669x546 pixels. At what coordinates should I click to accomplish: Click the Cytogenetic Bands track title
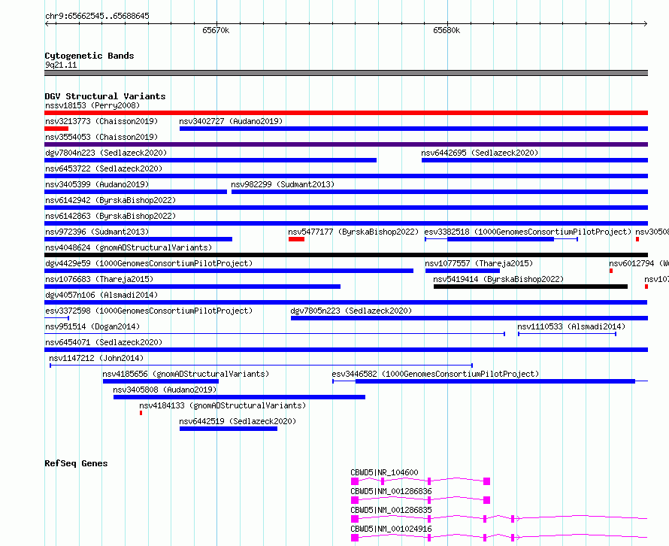[89, 56]
